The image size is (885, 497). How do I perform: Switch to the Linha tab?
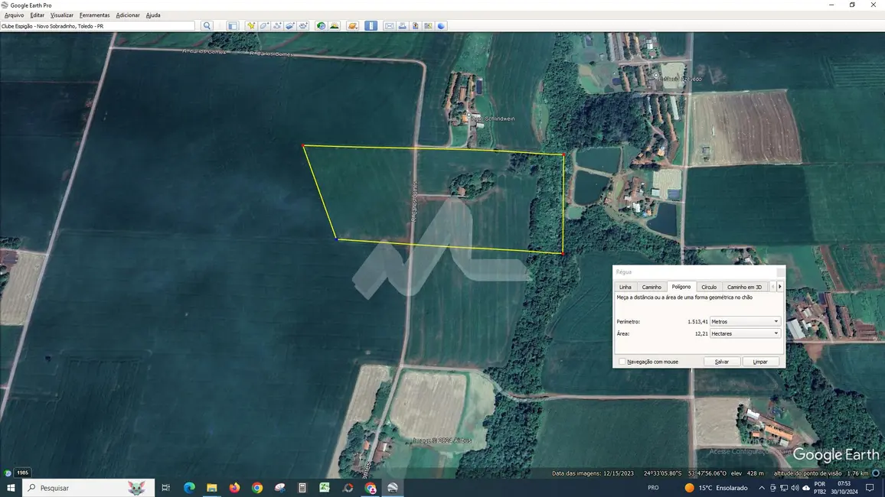click(625, 287)
